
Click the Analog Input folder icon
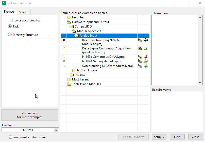(x=77, y=36)
